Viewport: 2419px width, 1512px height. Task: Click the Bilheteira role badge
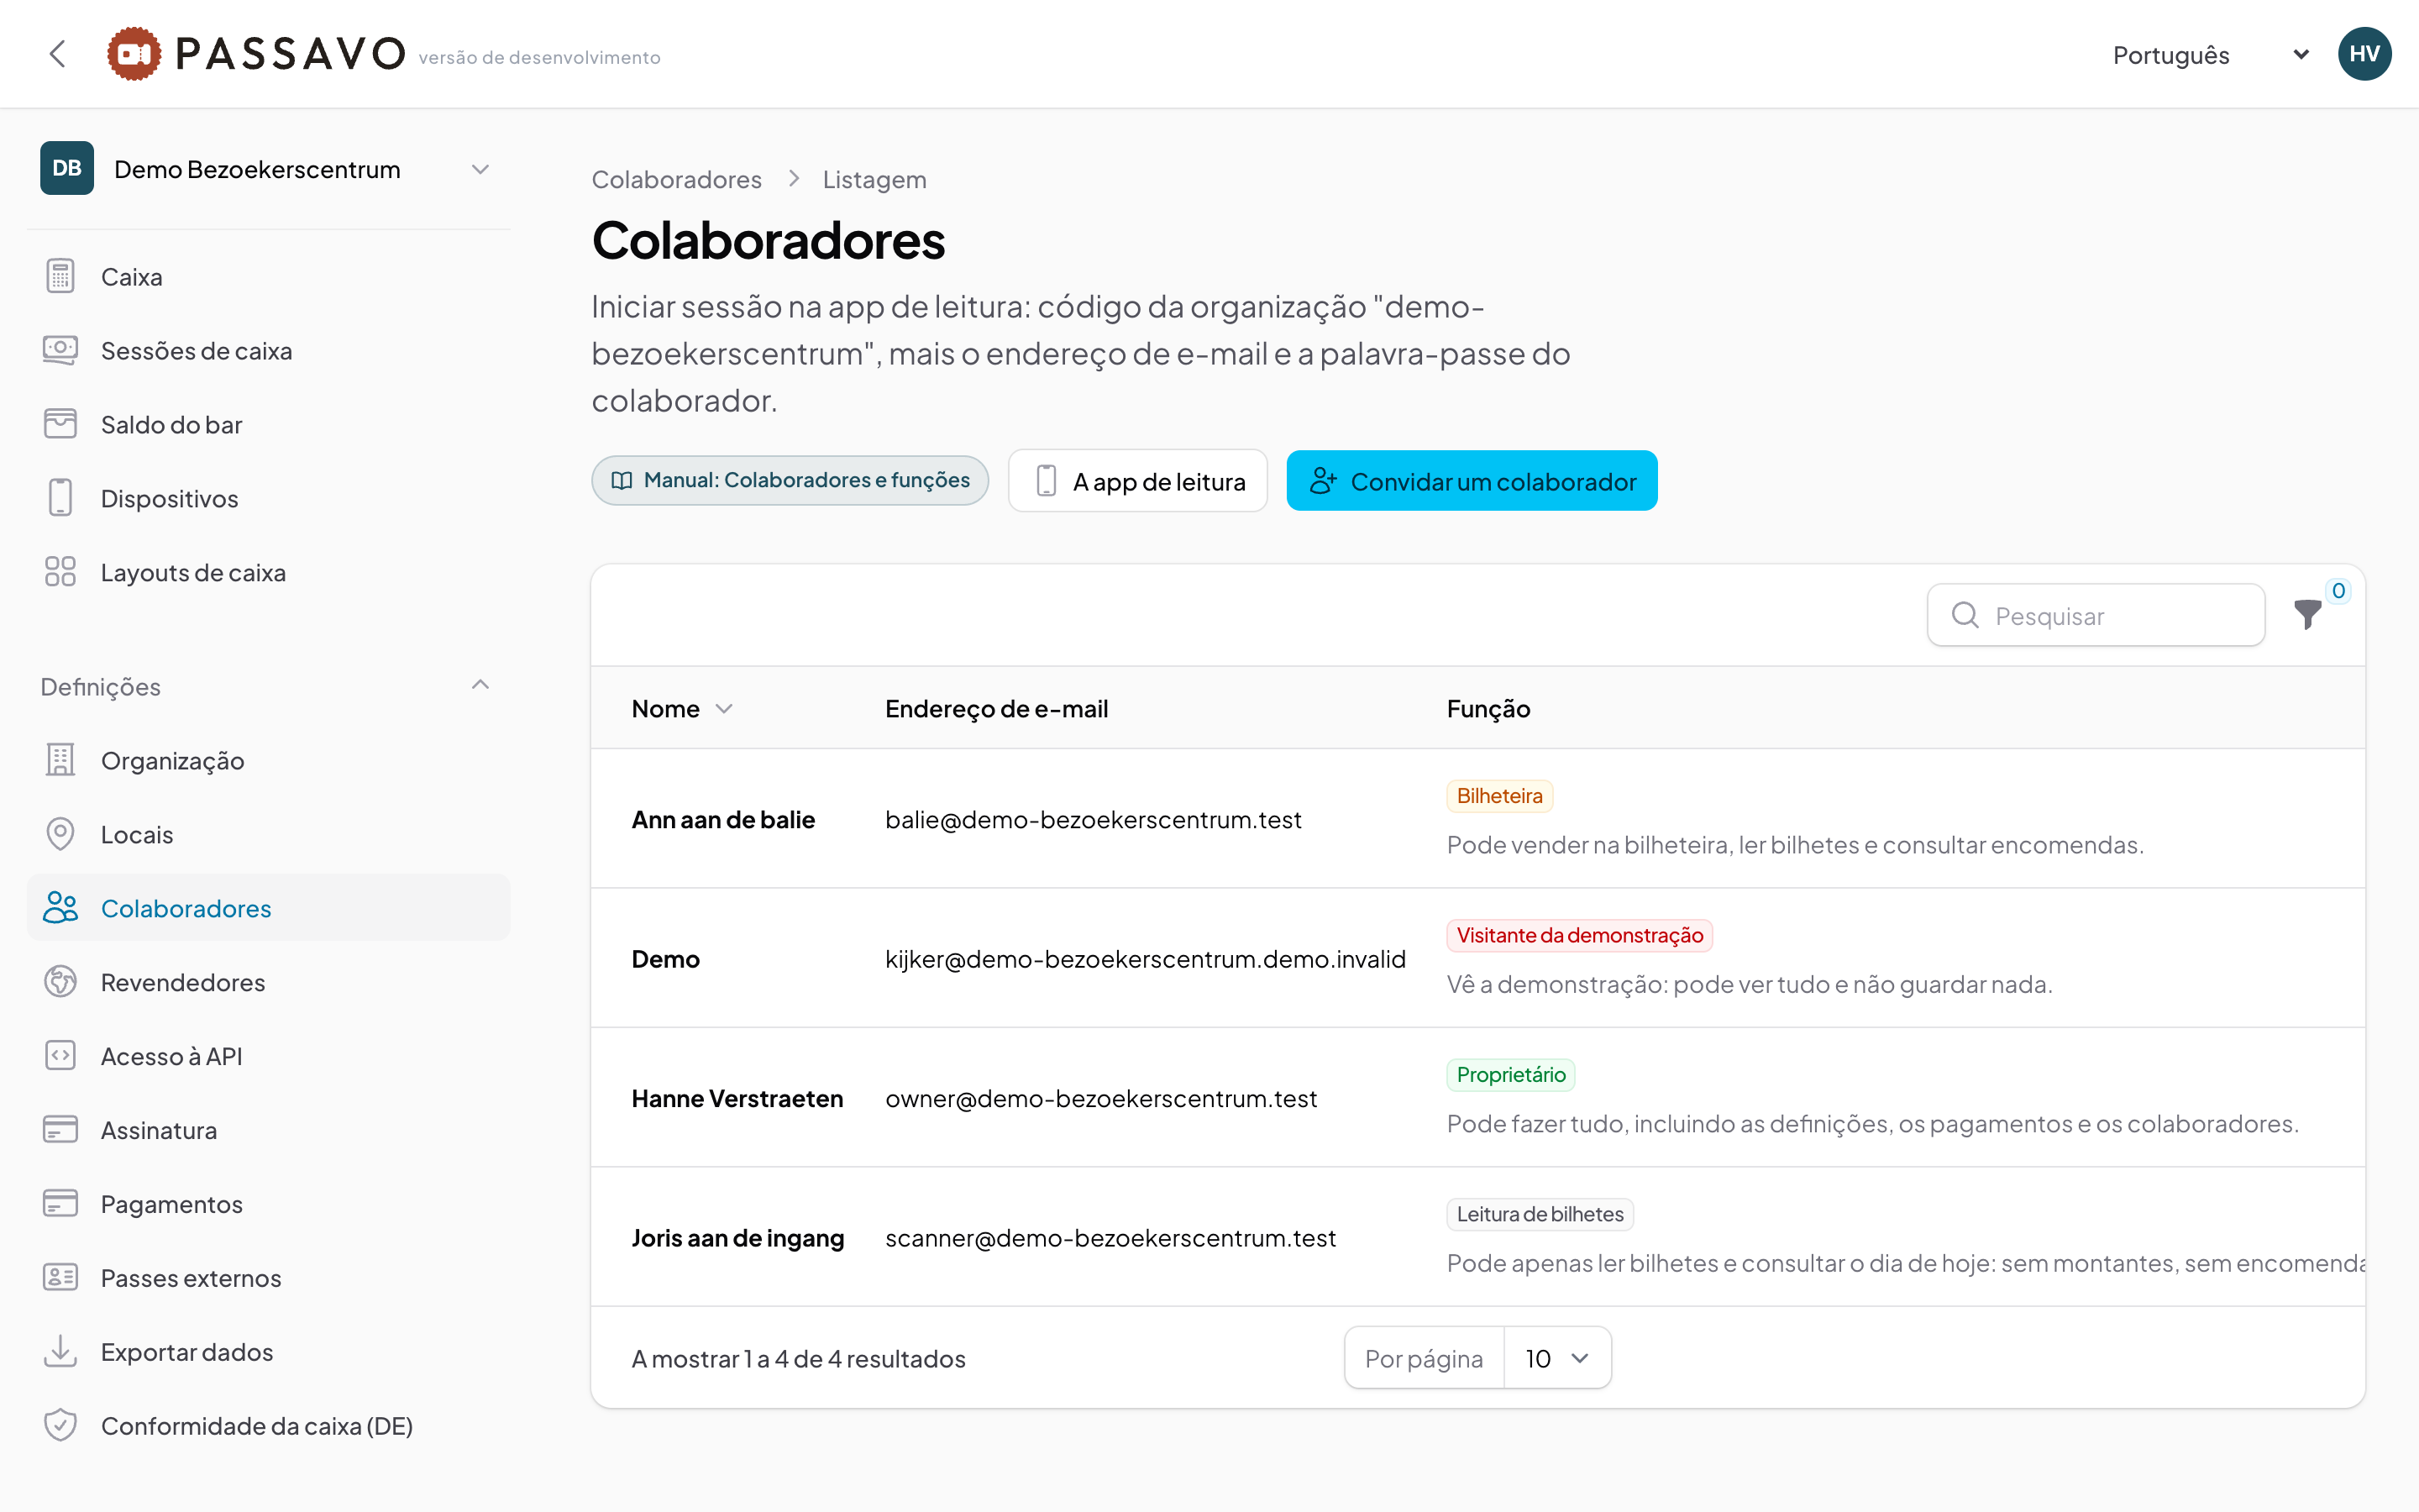[x=1499, y=796]
